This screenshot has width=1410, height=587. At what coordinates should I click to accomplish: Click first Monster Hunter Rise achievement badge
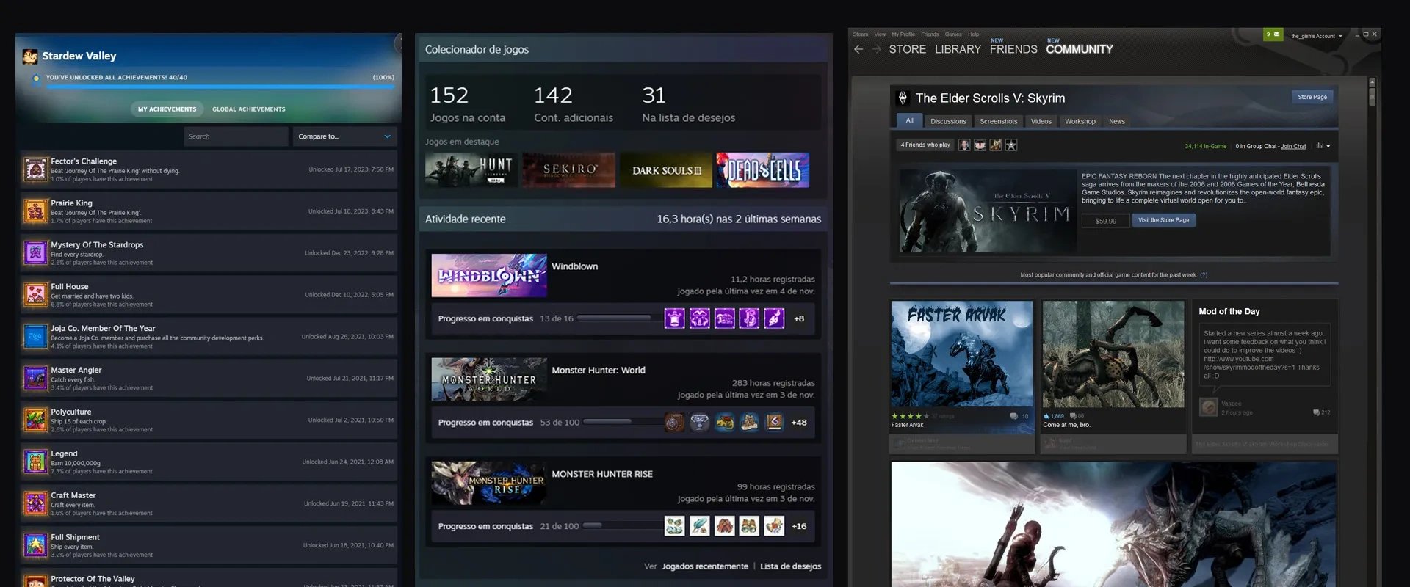[674, 526]
